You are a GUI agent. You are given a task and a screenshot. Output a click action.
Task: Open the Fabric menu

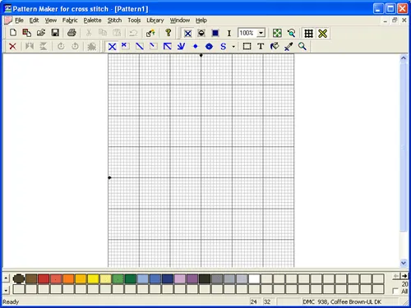[x=70, y=21]
